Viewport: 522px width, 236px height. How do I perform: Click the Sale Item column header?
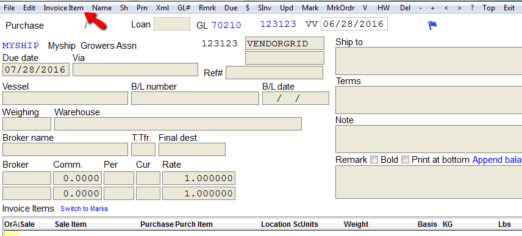click(71, 224)
